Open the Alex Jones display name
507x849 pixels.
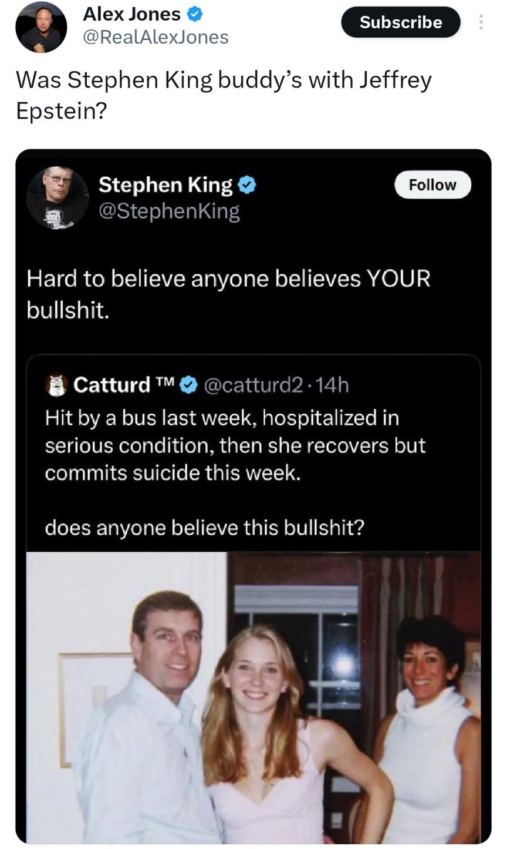point(131,14)
